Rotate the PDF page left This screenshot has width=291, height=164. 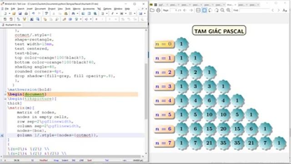pyautogui.click(x=210, y=10)
